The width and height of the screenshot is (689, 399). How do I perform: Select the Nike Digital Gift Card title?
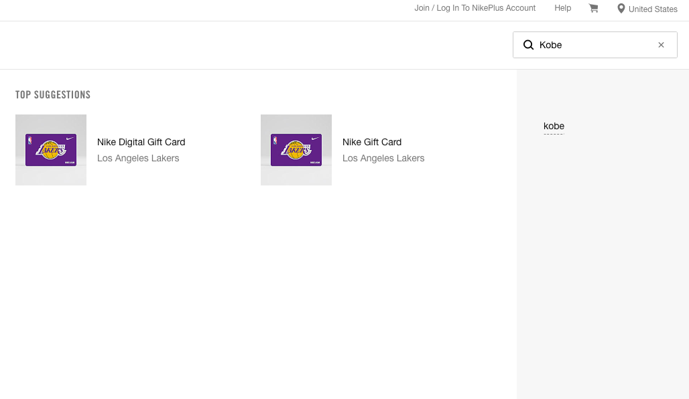click(141, 142)
